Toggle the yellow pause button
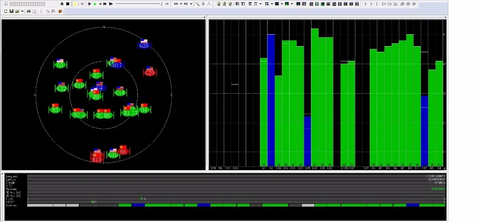The height and width of the screenshot is (222, 477). pyautogui.click(x=75, y=4)
